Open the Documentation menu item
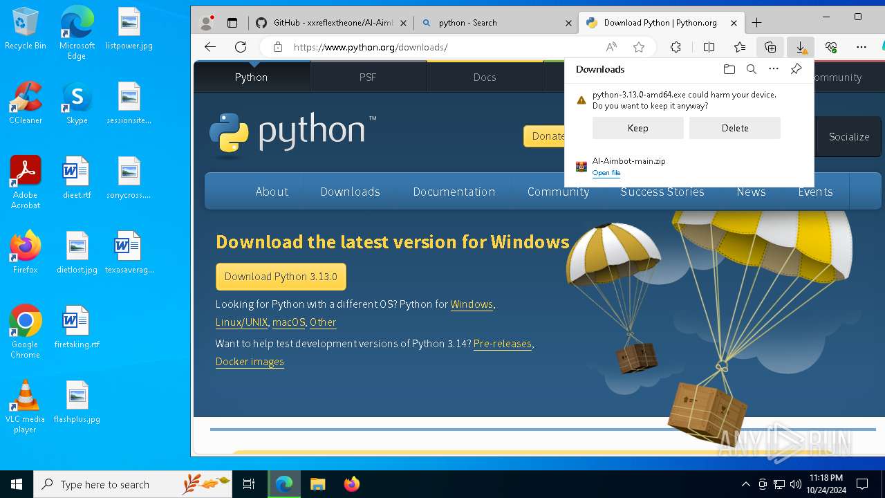Viewport: 885px width, 498px height. (454, 192)
